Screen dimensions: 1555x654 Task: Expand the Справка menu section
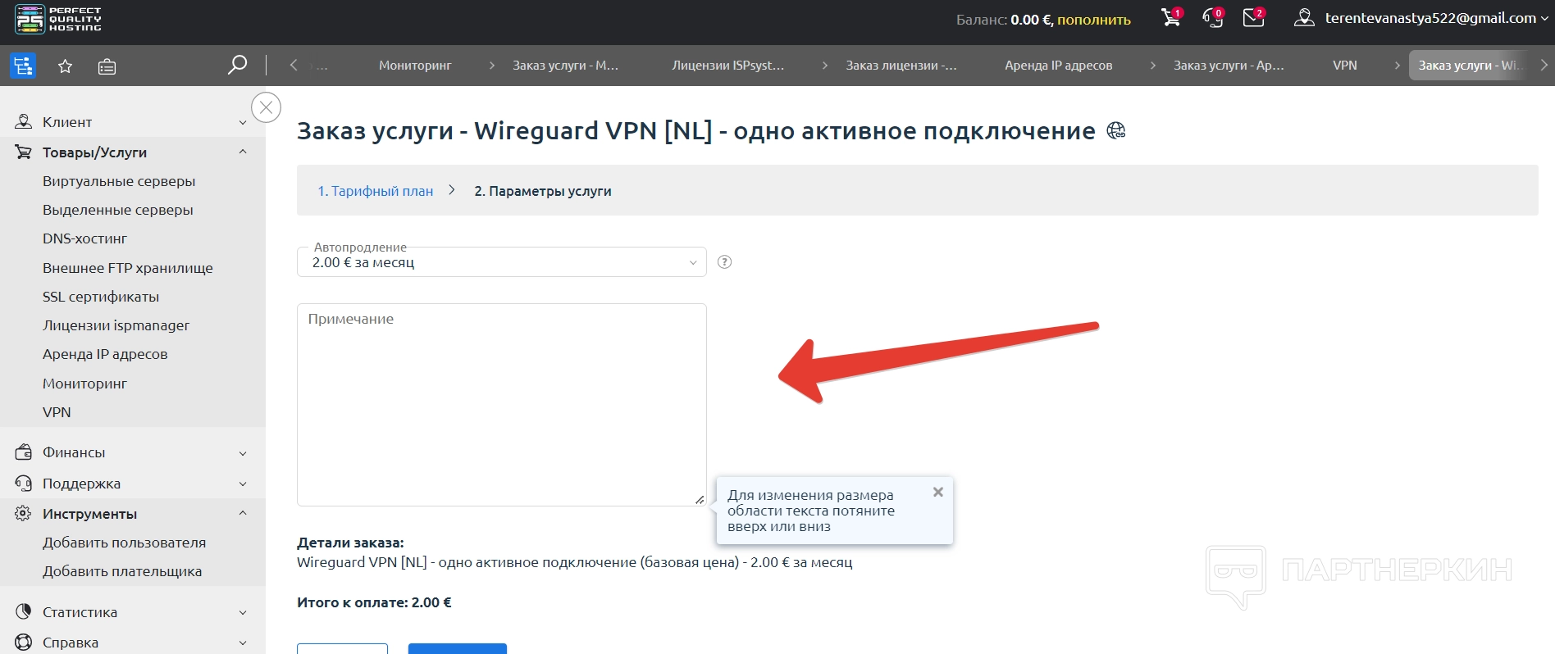[243, 643]
